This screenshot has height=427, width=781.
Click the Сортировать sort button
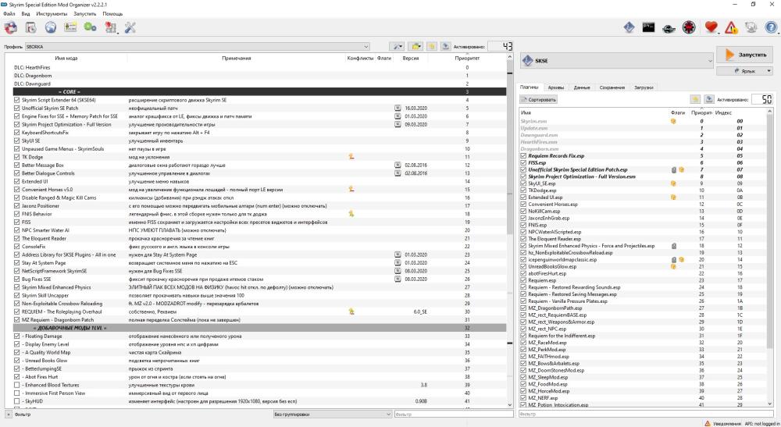click(539, 100)
